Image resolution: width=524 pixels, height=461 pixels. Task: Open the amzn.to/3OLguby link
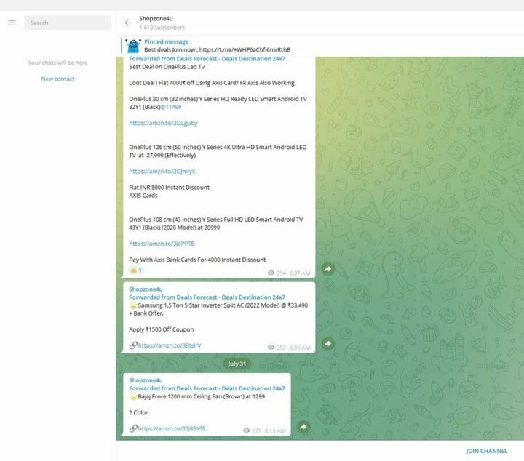pos(163,123)
